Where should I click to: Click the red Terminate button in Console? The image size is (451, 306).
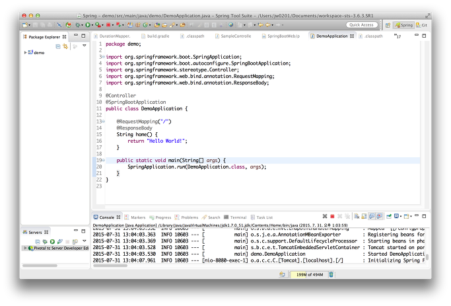[x=333, y=216]
